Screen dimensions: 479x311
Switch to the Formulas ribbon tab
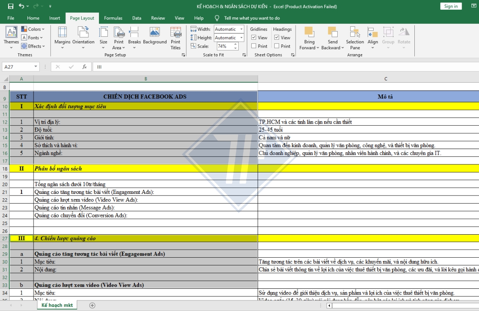tap(113, 18)
